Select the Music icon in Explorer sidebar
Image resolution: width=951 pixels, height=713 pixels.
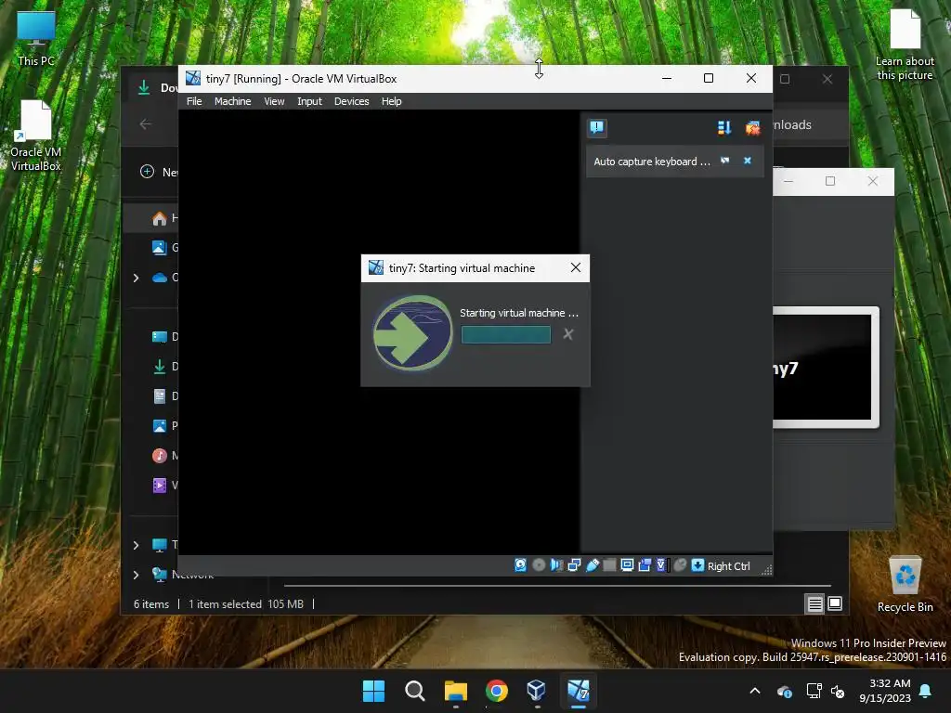point(160,455)
